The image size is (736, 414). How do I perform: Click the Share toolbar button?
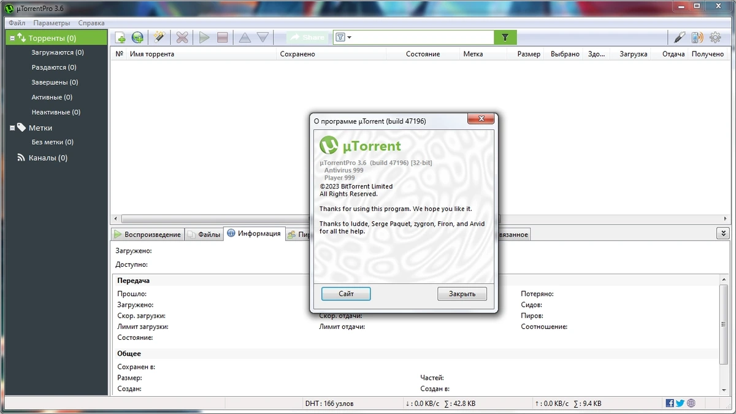coord(307,37)
